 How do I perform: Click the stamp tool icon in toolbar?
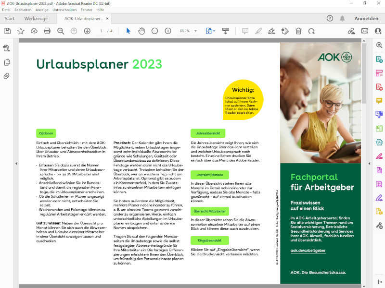coord(285,31)
